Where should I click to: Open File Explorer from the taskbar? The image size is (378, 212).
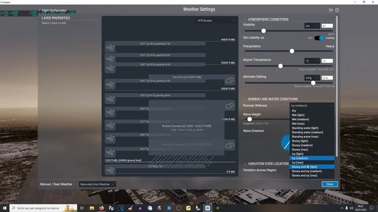click(92, 208)
